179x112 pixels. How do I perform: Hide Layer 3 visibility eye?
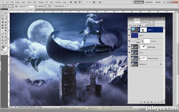click(129, 36)
